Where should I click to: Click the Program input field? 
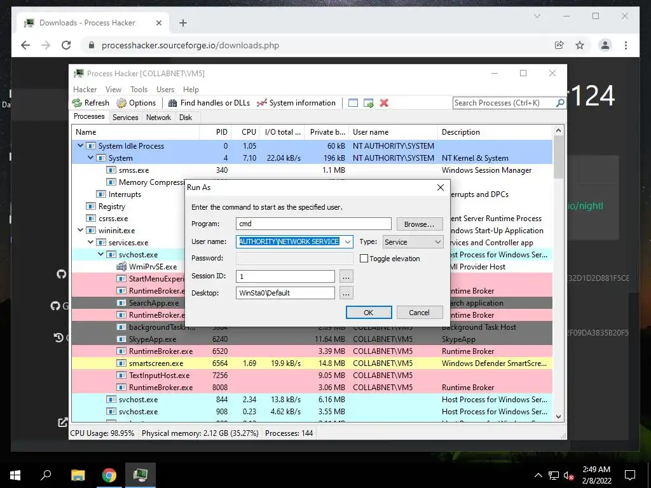click(313, 224)
